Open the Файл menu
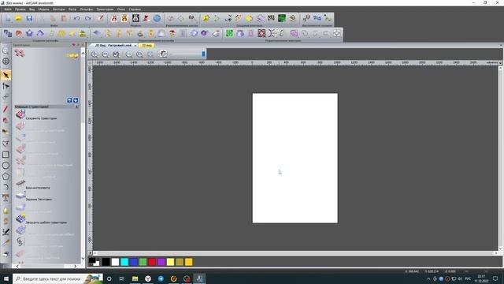This screenshot has width=504, height=284. (7, 9)
